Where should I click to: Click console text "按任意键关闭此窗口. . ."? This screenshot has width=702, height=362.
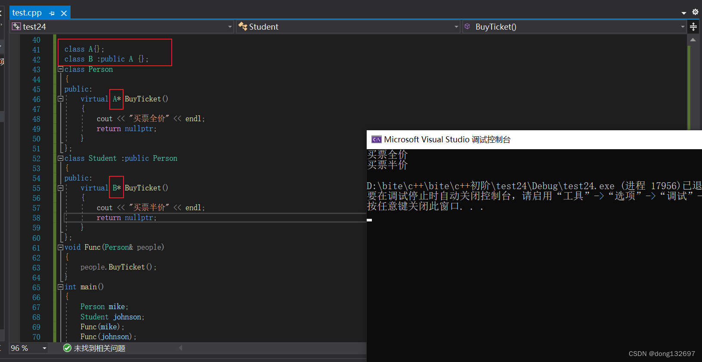pos(425,206)
